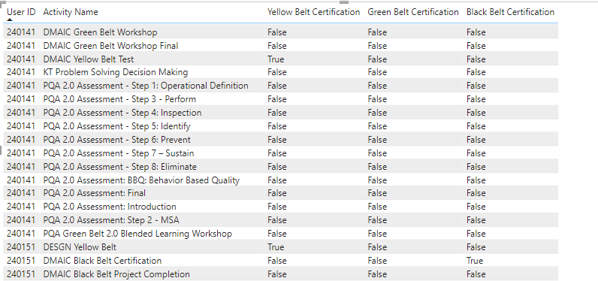
Task: Sort by the User ID column header
Action: 21,12
